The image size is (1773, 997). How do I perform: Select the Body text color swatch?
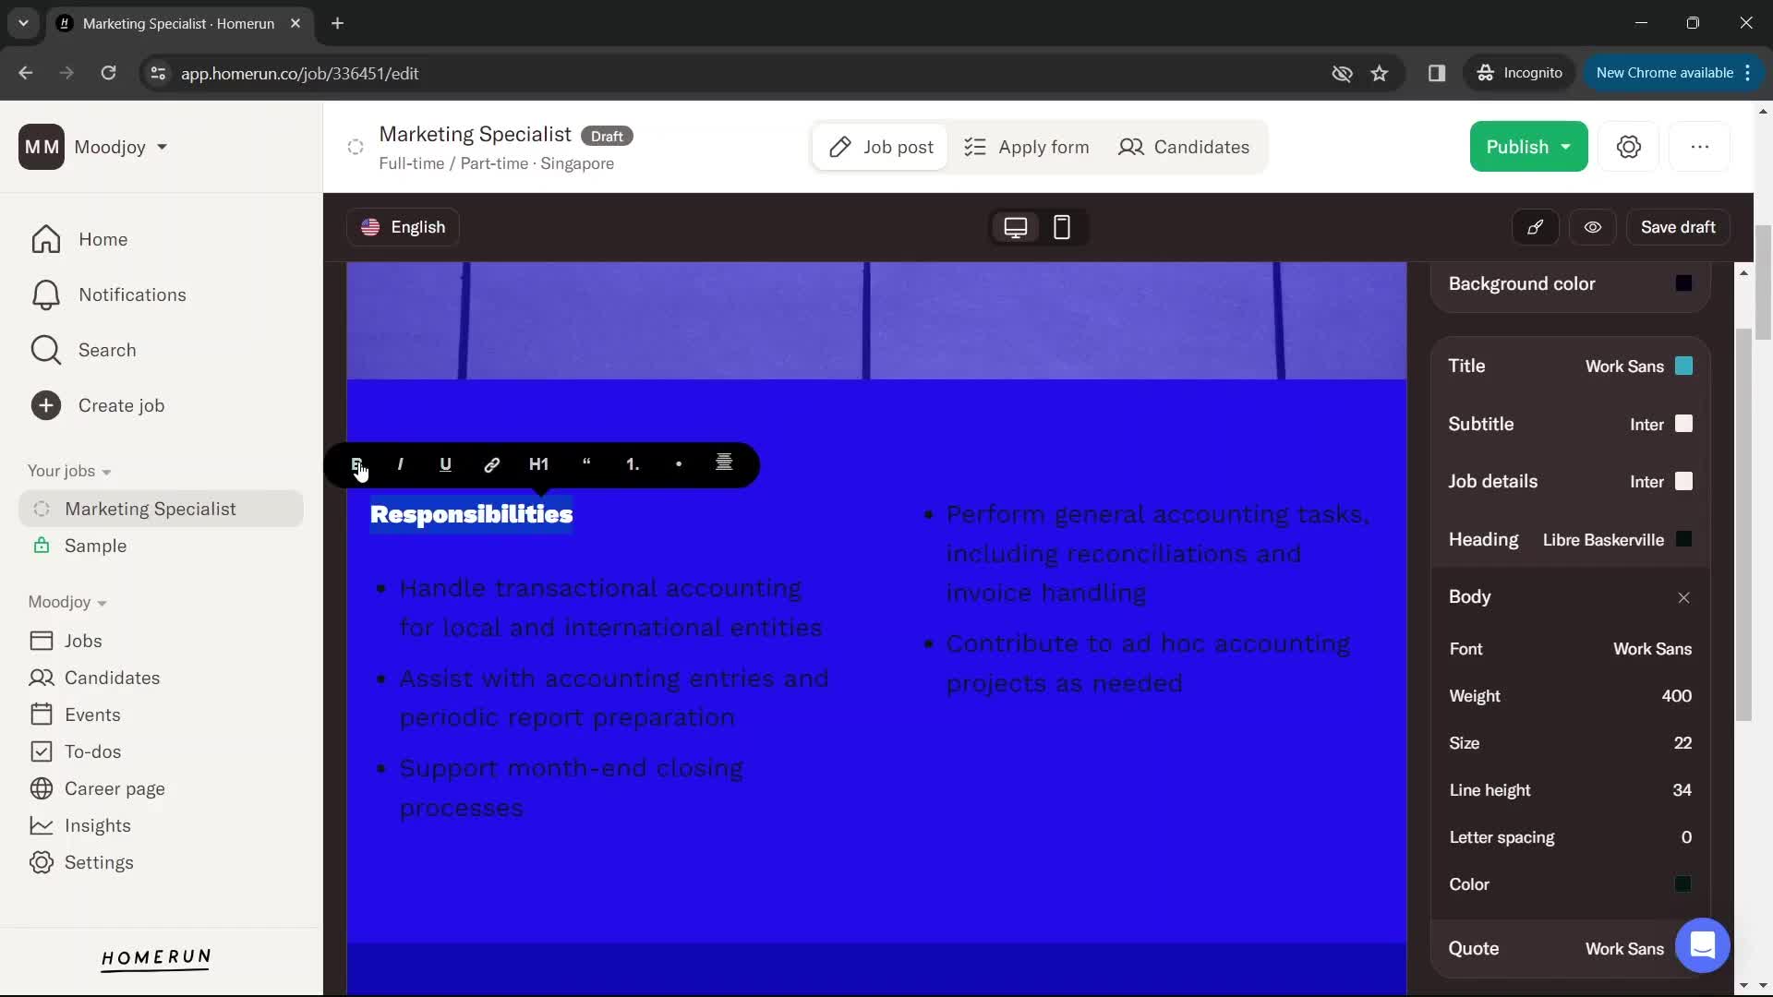click(1685, 883)
